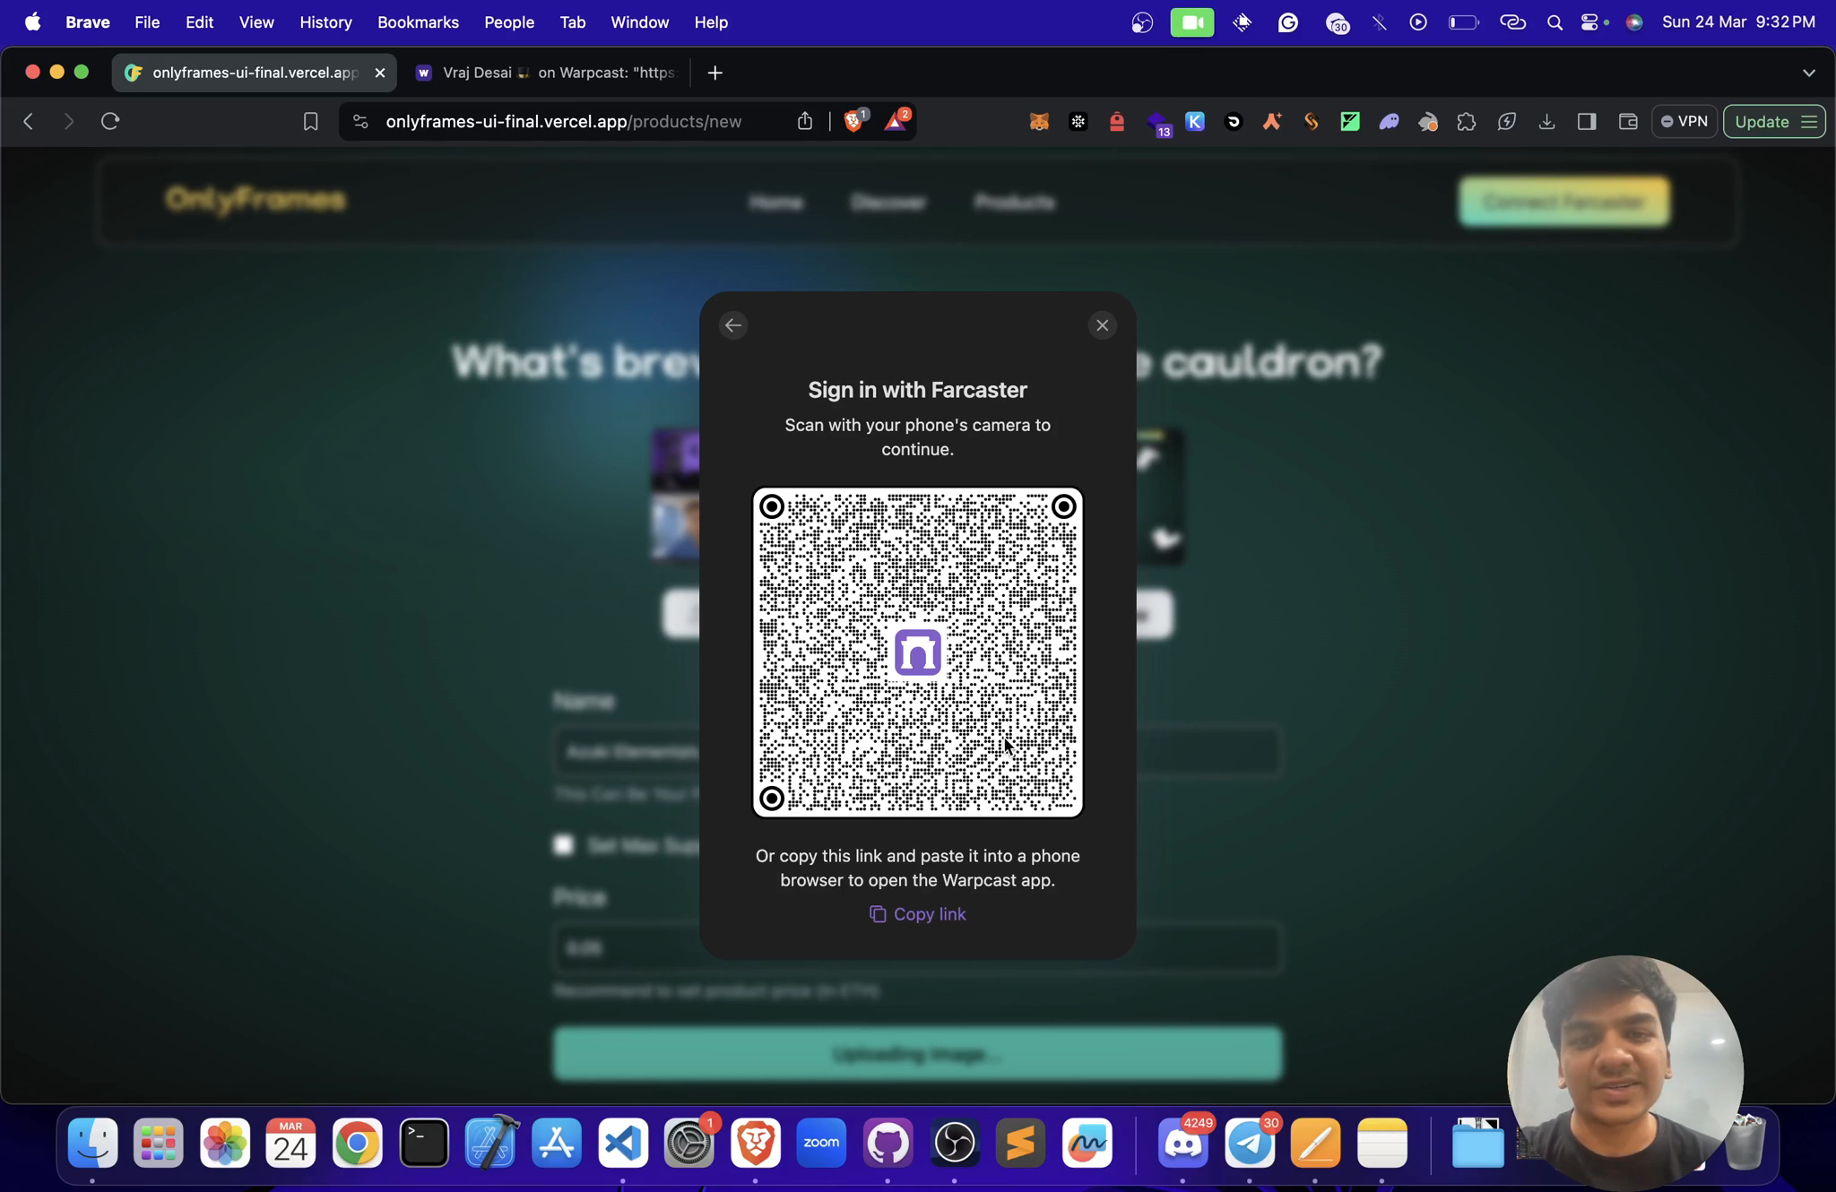The image size is (1836, 1192).
Task: Open Brave Wallet icon
Action: (x=1628, y=122)
